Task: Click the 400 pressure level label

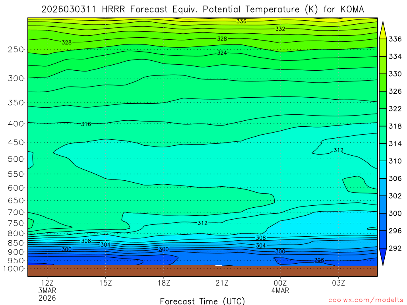Action: [16, 124]
